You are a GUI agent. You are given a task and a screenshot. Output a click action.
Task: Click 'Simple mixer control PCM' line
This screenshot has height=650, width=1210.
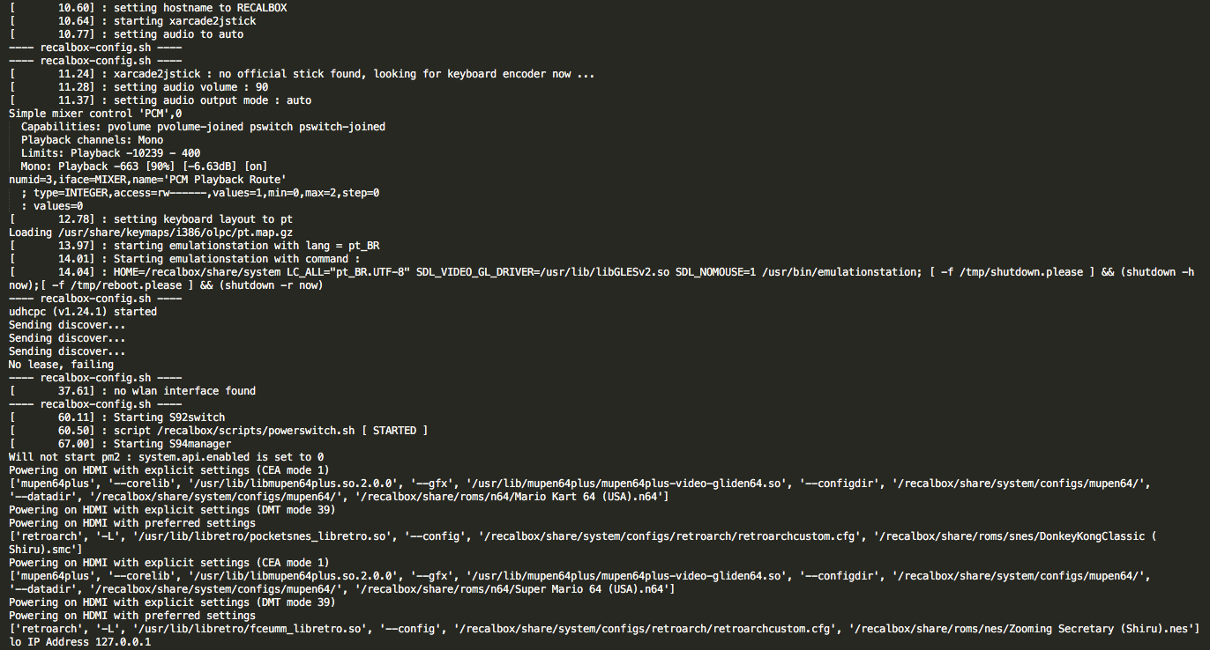tap(95, 114)
